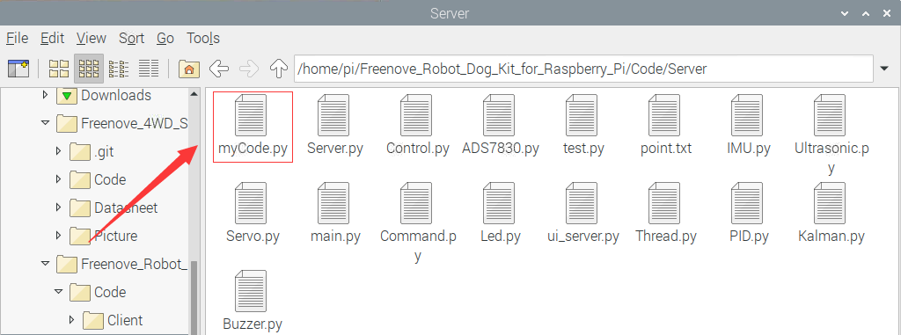
Task: Click the ui_server.py filename label
Action: (x=583, y=237)
